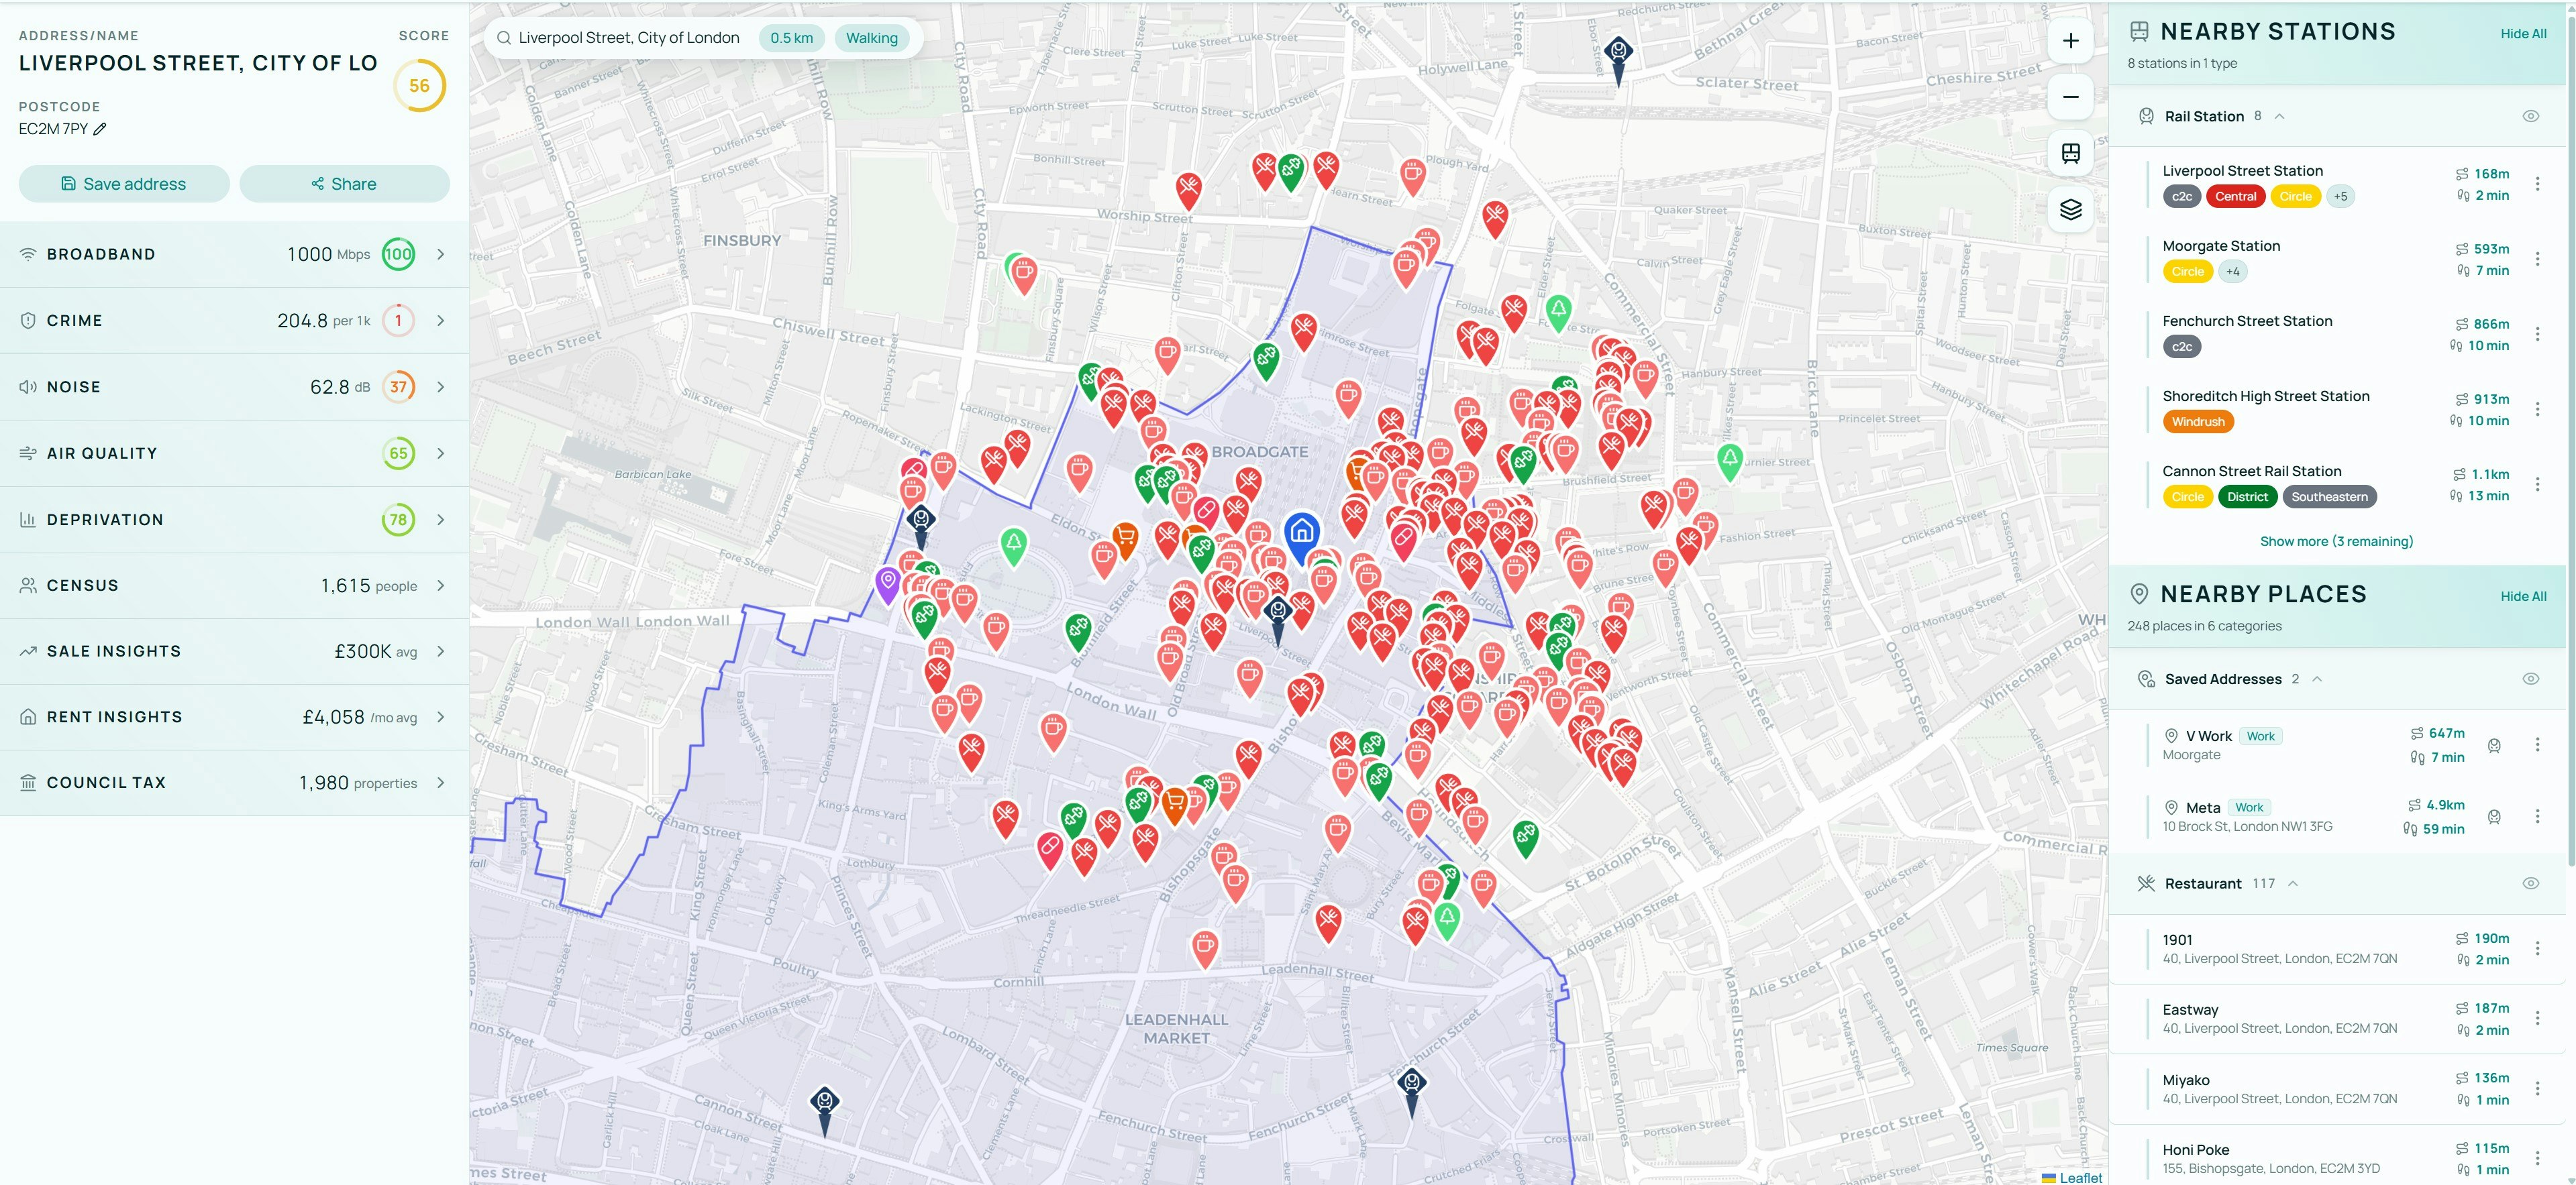The image size is (2576, 1185).
Task: Click the Nearby Places pin icon
Action: 2139,594
